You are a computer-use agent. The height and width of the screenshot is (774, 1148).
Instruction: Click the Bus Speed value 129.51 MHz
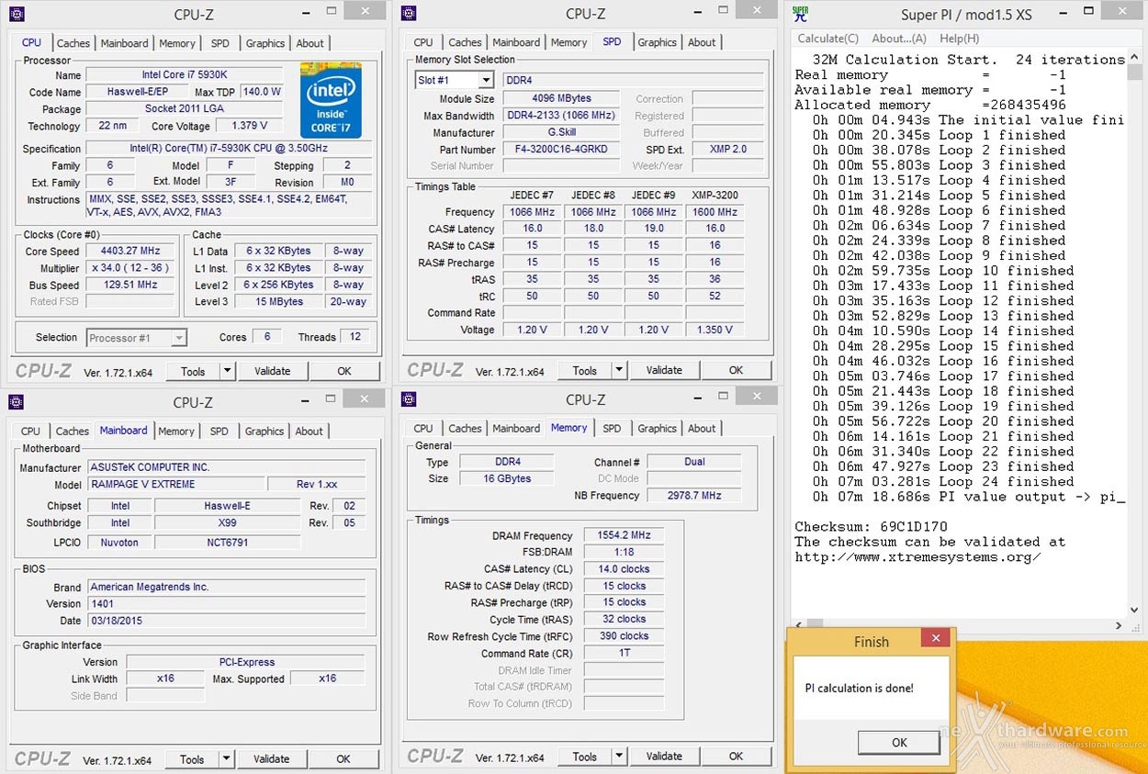click(x=131, y=285)
